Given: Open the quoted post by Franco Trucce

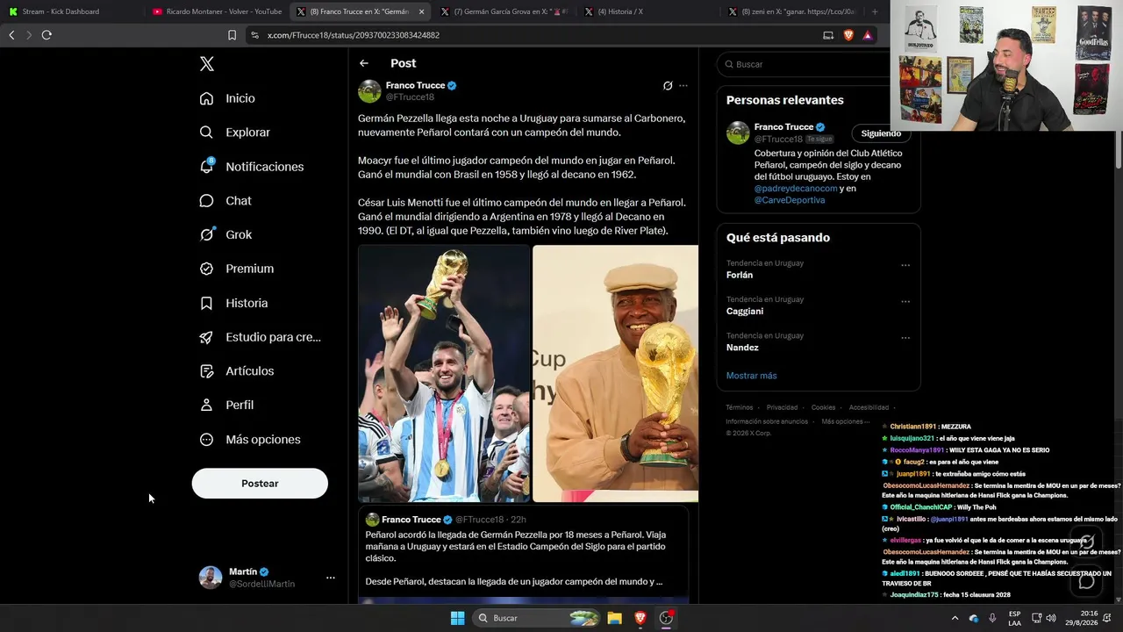Looking at the screenshot, I should (523, 553).
